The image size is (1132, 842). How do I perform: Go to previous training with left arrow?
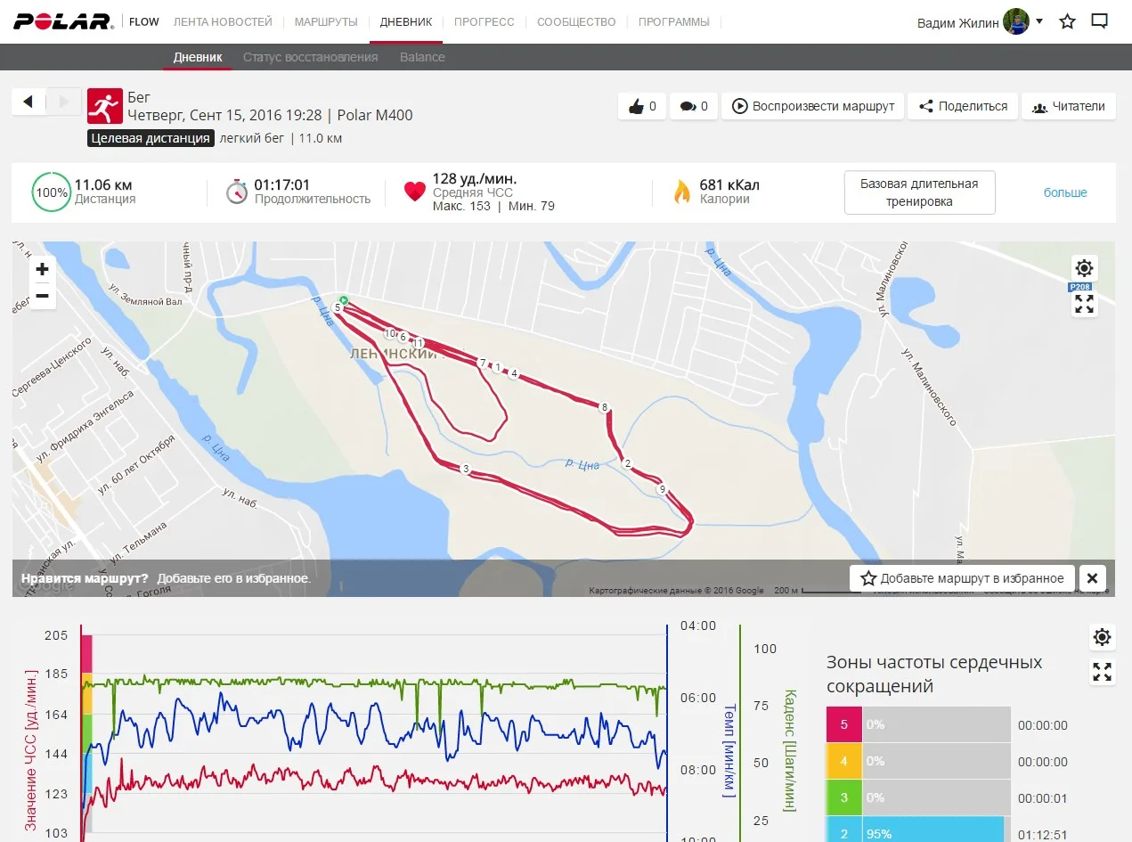click(x=29, y=102)
